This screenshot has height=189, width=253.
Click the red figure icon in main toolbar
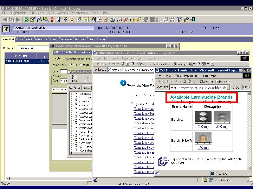(52, 20)
